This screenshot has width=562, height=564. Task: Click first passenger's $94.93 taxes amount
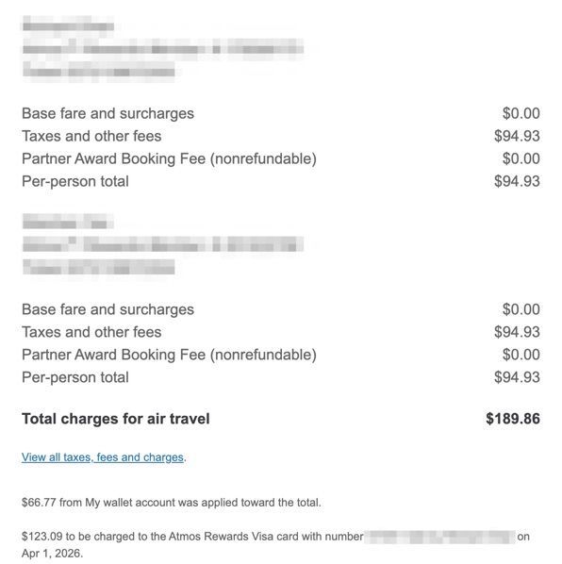coord(517,137)
